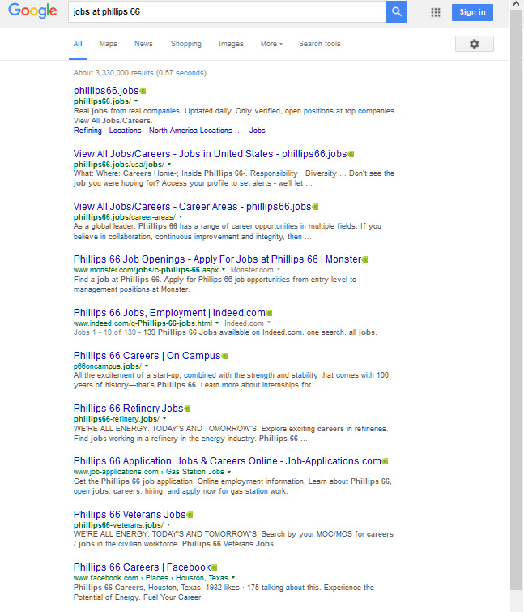Click www.job-applications.com green URL
Image resolution: width=524 pixels, height=612 pixels.
pyautogui.click(x=116, y=472)
